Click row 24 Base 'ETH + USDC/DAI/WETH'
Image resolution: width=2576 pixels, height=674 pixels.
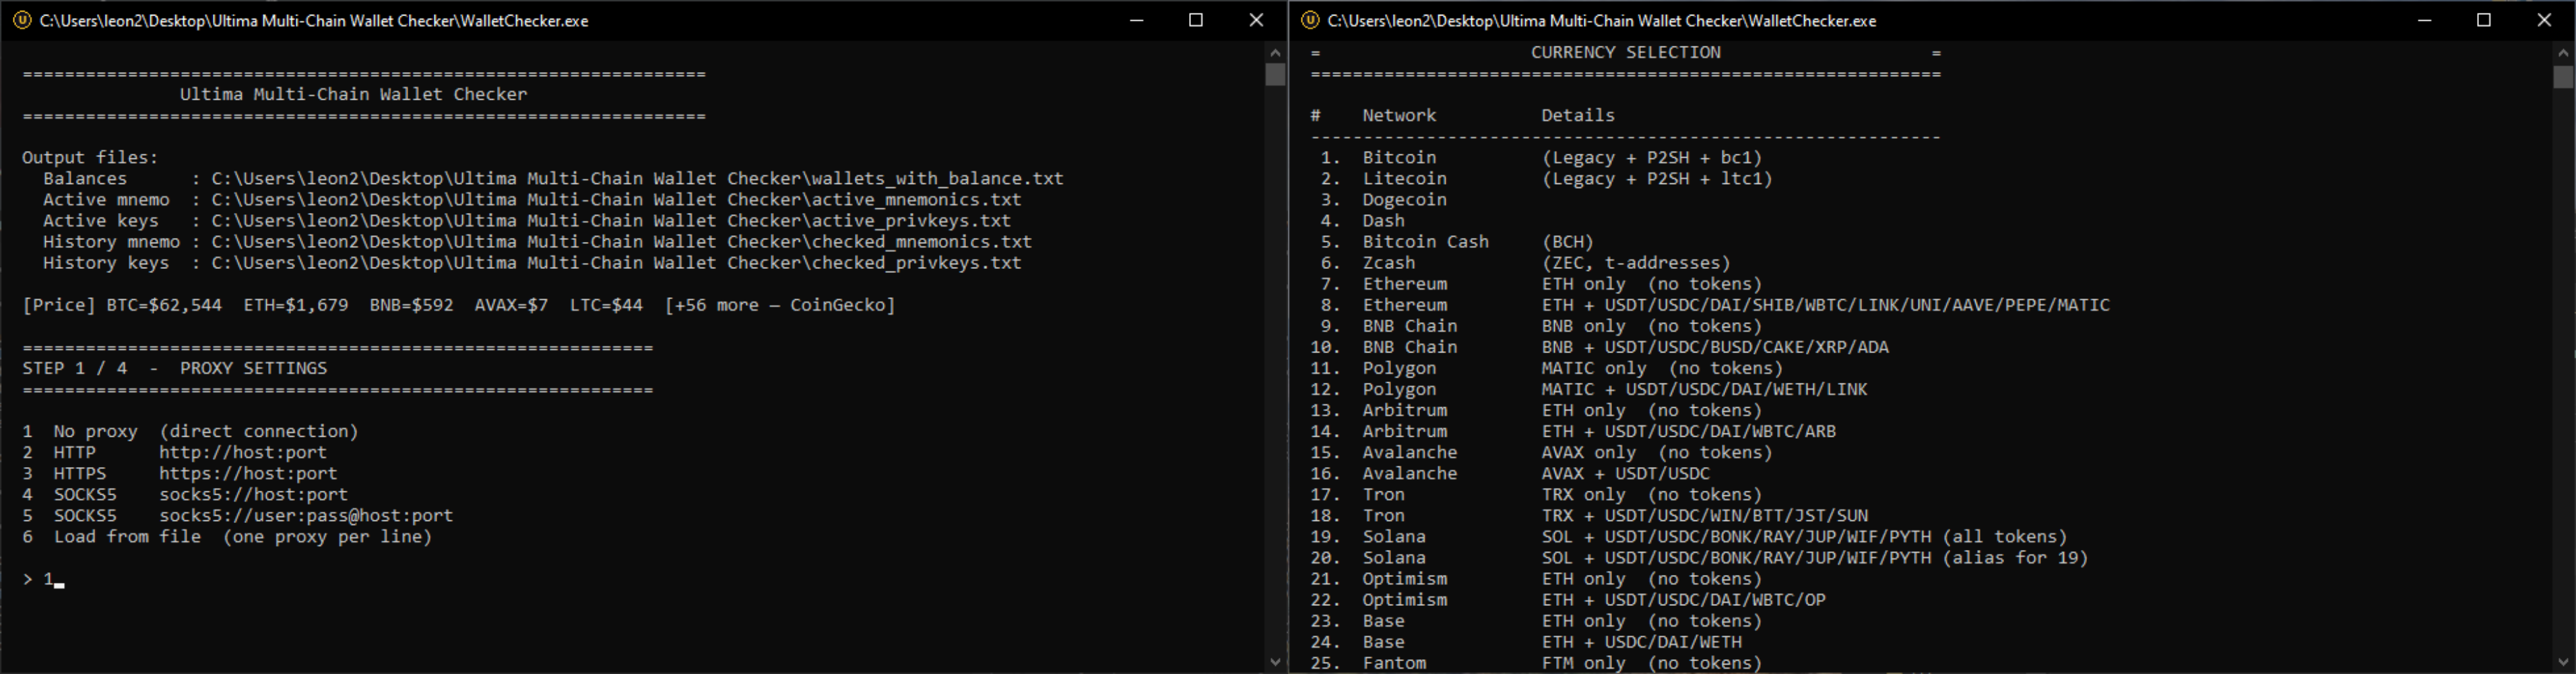(1526, 641)
